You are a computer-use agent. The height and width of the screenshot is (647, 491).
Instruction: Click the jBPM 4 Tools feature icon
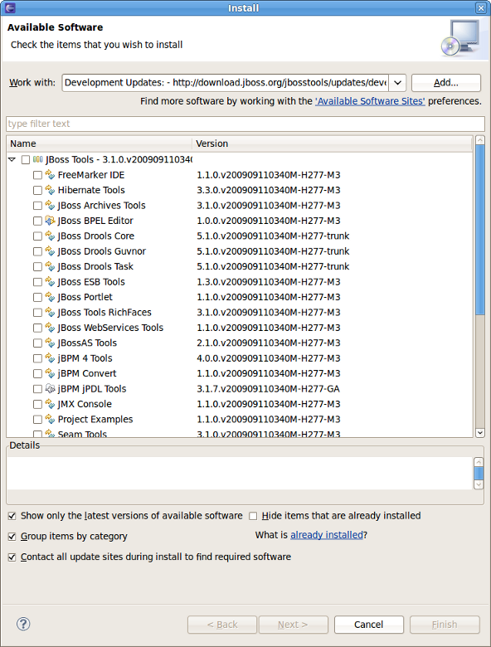pyautogui.click(x=50, y=358)
